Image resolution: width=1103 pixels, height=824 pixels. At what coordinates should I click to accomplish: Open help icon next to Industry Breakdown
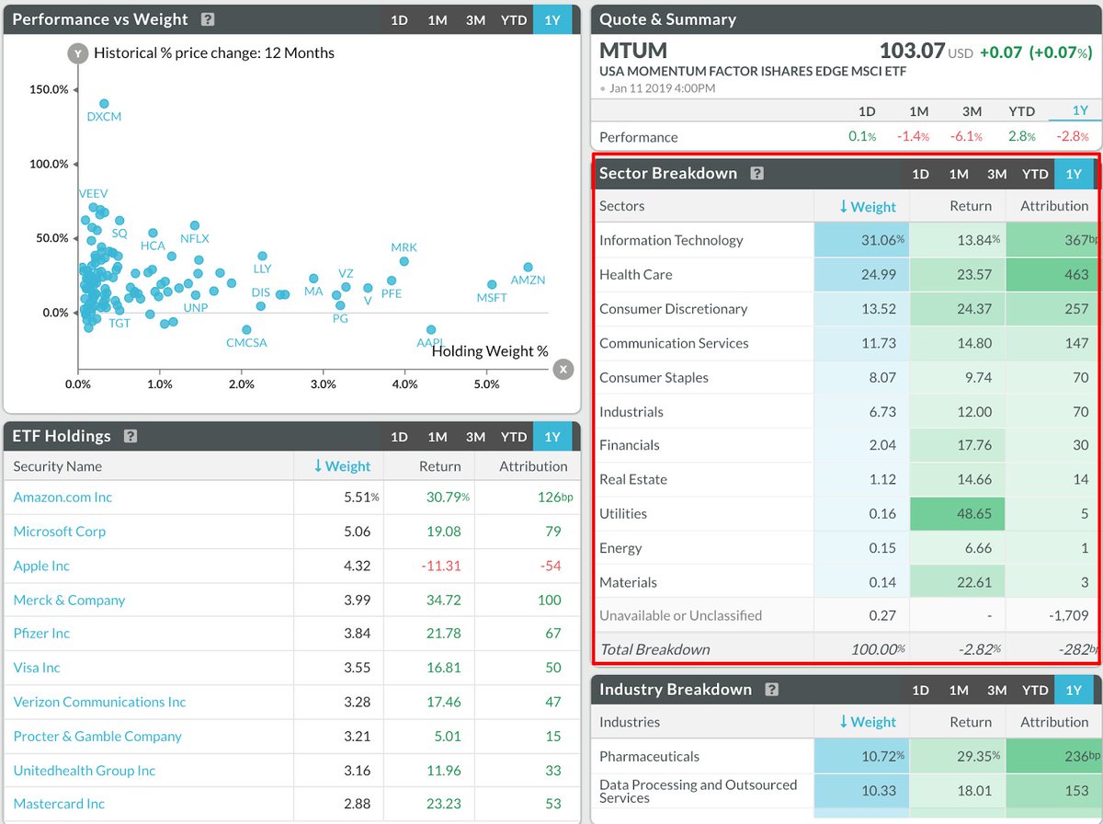tap(772, 689)
